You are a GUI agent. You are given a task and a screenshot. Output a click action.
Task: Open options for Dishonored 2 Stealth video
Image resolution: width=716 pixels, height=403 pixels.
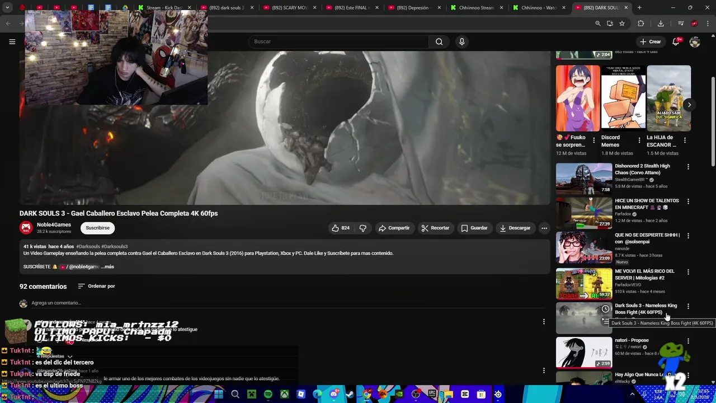pos(688,166)
